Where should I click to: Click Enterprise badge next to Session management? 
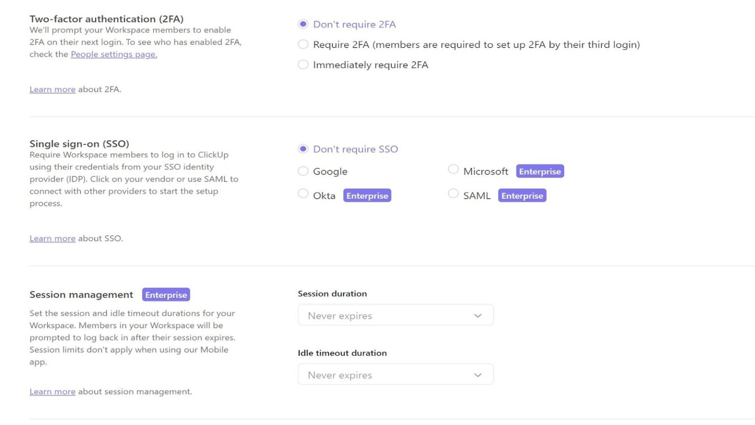pos(166,295)
